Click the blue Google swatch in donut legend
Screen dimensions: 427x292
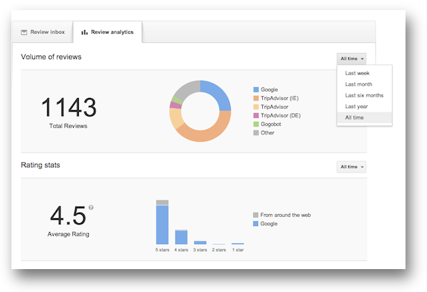pos(256,89)
